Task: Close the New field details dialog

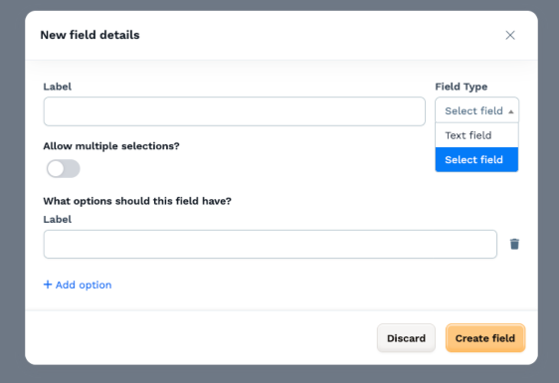Action: pyautogui.click(x=510, y=35)
